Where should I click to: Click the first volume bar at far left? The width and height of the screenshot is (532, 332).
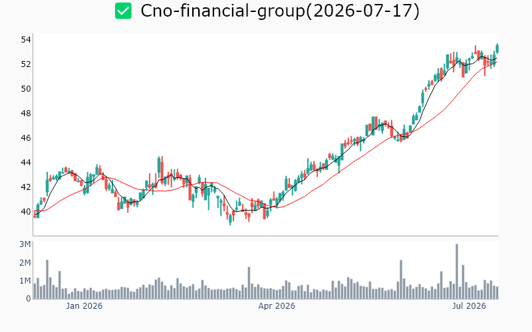click(x=35, y=291)
